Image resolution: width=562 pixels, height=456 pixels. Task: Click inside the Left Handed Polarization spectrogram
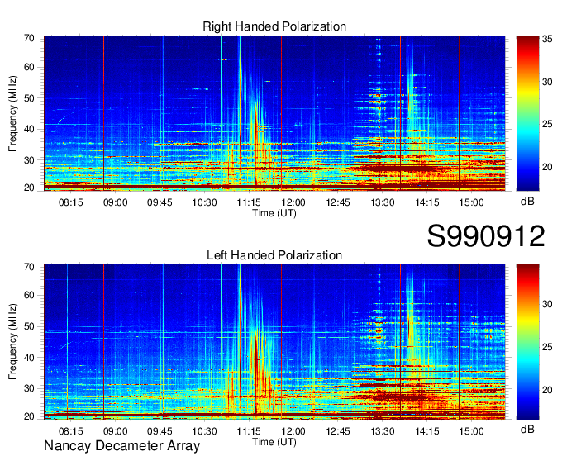coord(274,342)
